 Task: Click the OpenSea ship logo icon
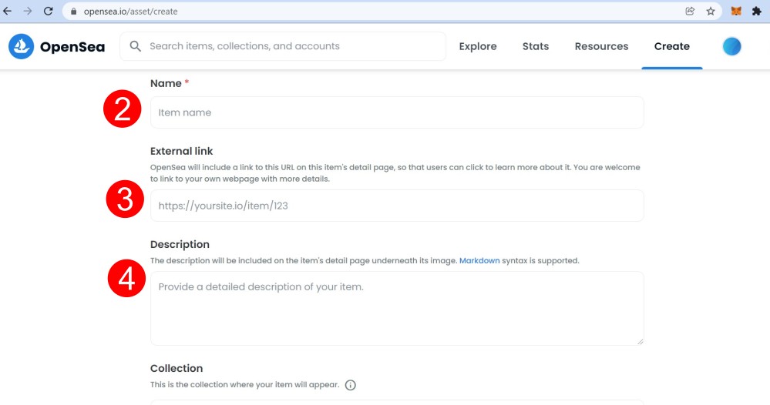(21, 46)
